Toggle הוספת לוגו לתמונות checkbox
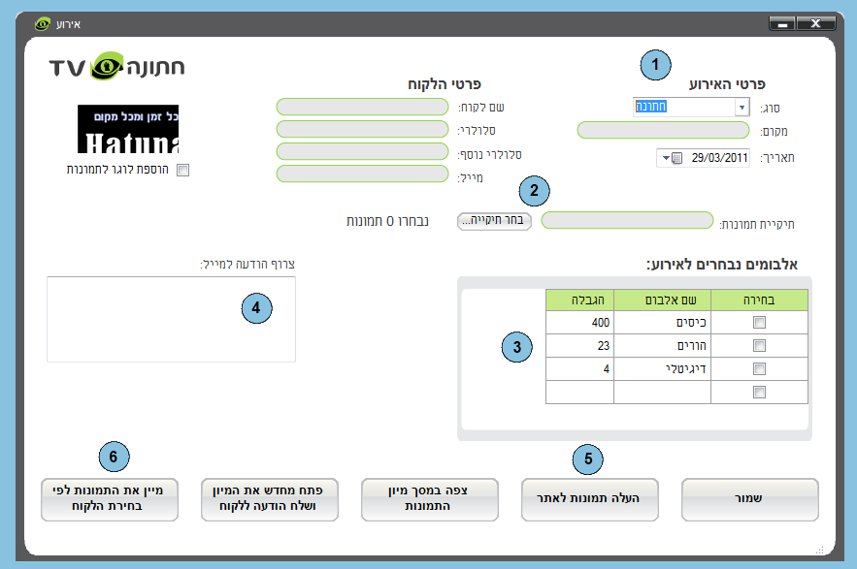The width and height of the screenshot is (857, 569). 183,170
